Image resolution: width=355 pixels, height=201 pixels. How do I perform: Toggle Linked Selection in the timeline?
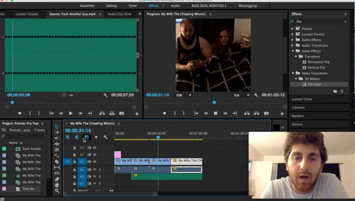(86, 137)
